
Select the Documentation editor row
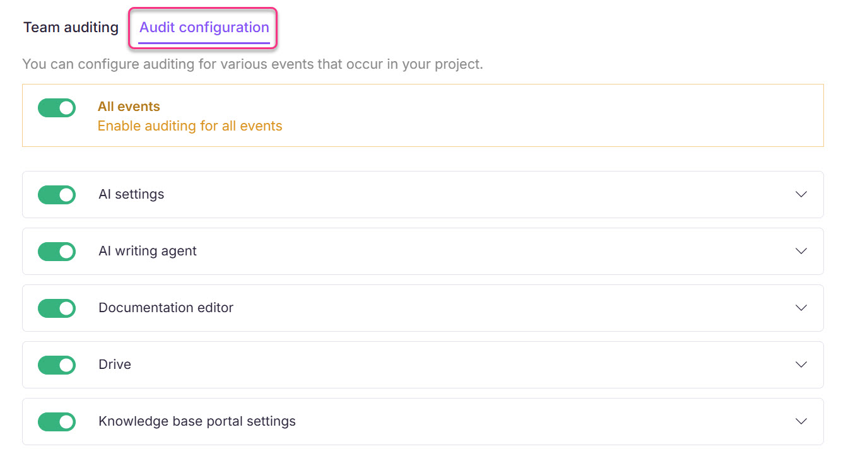pyautogui.click(x=165, y=308)
